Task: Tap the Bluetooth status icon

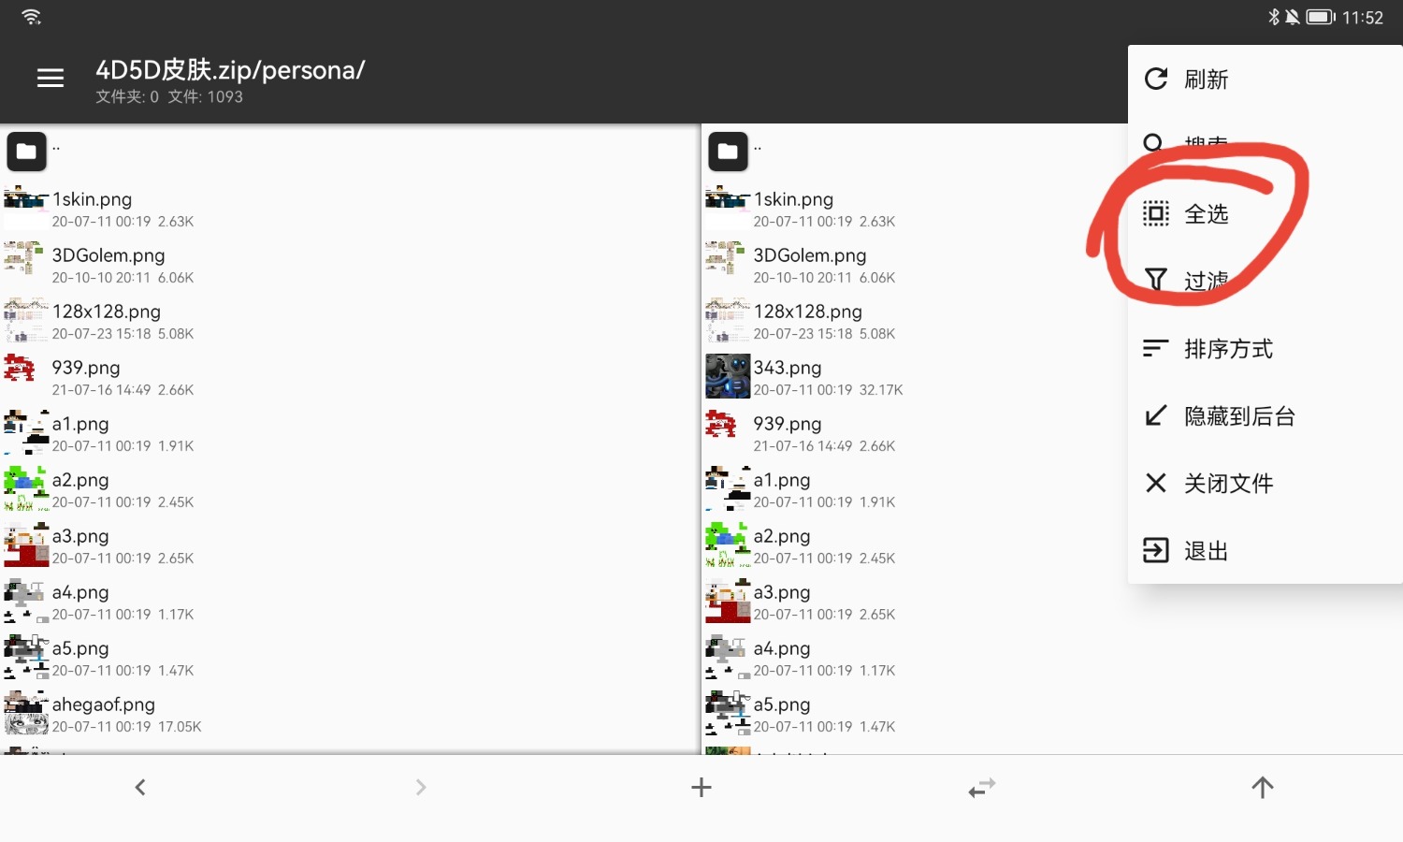Action: click(1273, 17)
